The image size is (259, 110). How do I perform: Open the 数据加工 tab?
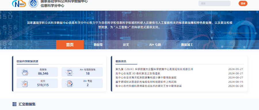point(187,45)
